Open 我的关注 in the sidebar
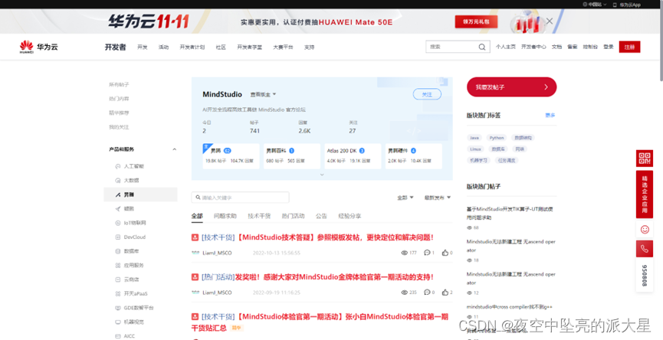This screenshot has height=340, width=663. click(x=119, y=126)
